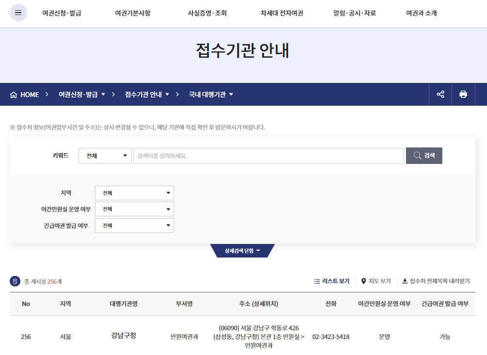Open the hamburger navigation menu

tap(18, 13)
